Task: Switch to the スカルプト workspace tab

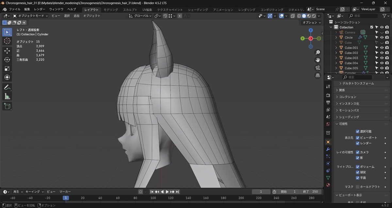Action: pyautogui.click(x=130, y=10)
